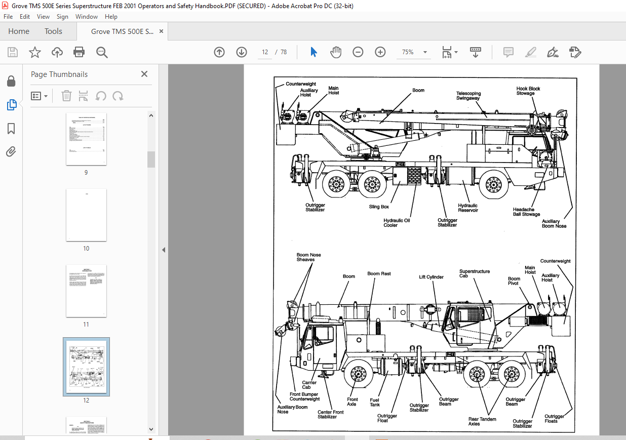This screenshot has width=626, height=440.
Task: Activate the hand pan tool
Action: click(336, 52)
